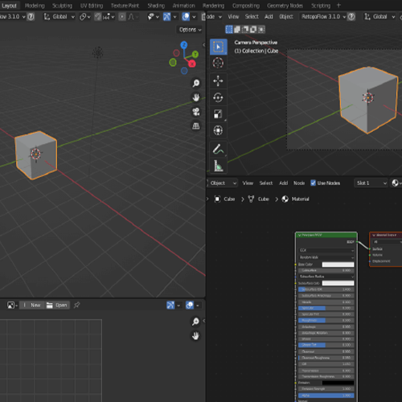Pin the image with pin icon
Screen dimensions: 402x402
coord(76,305)
